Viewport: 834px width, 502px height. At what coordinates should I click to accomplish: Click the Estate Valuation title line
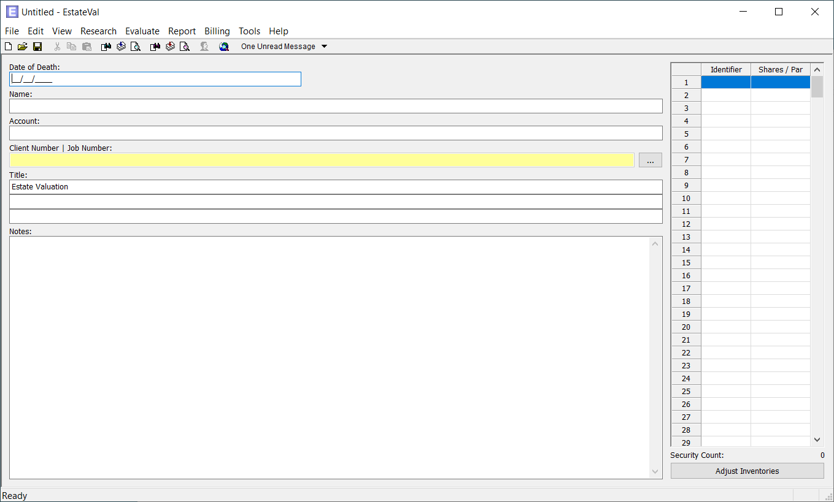pyautogui.click(x=336, y=187)
